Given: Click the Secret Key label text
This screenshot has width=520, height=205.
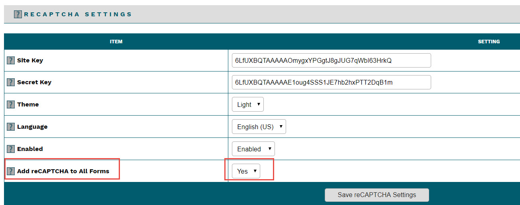Looking at the screenshot, I should 34,82.
